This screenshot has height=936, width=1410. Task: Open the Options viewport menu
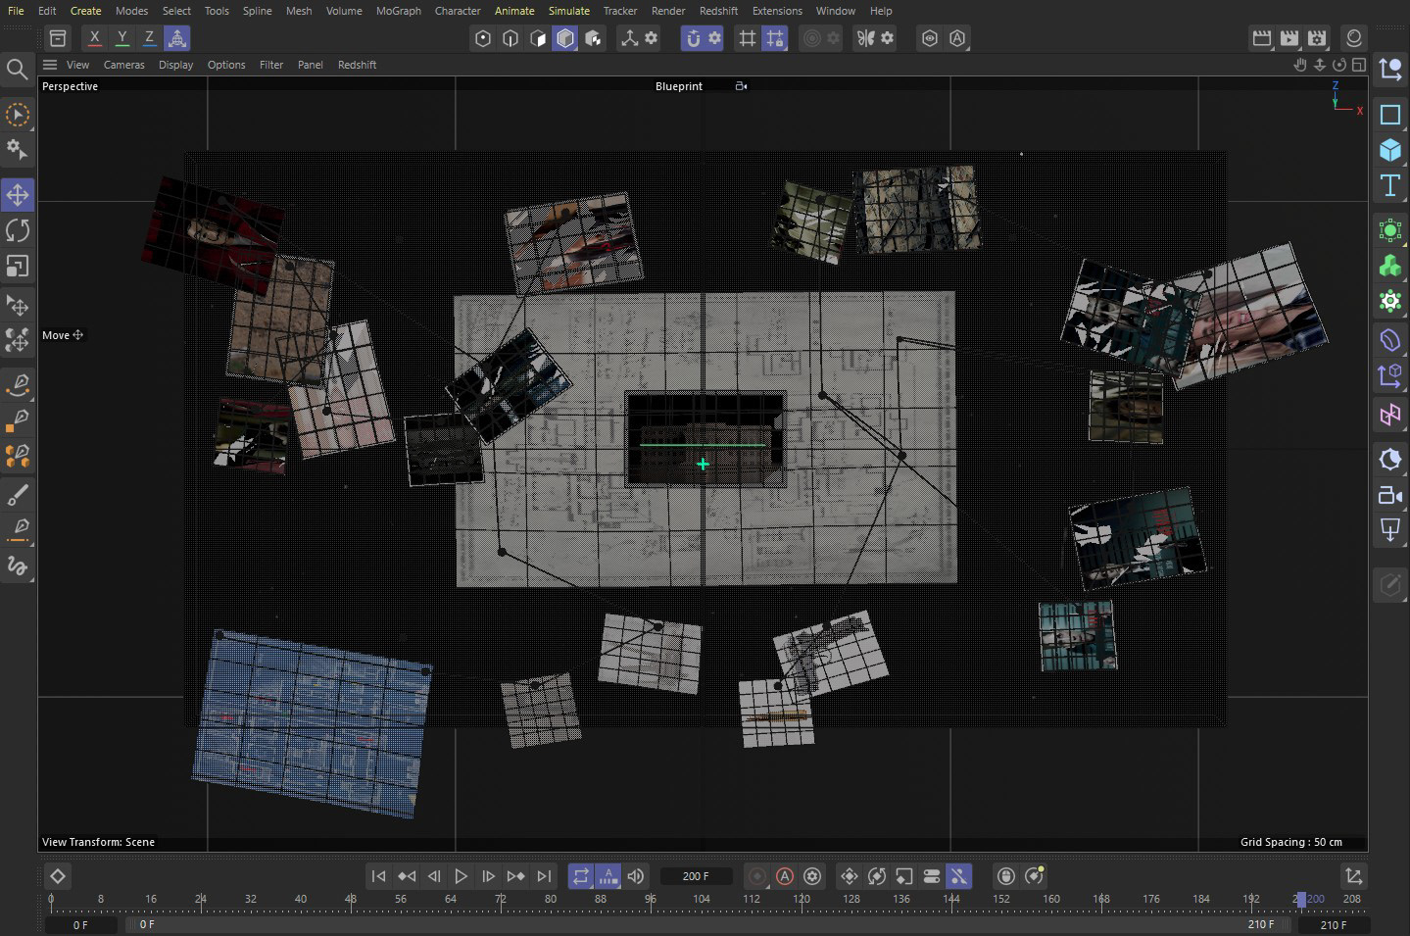[x=226, y=65]
